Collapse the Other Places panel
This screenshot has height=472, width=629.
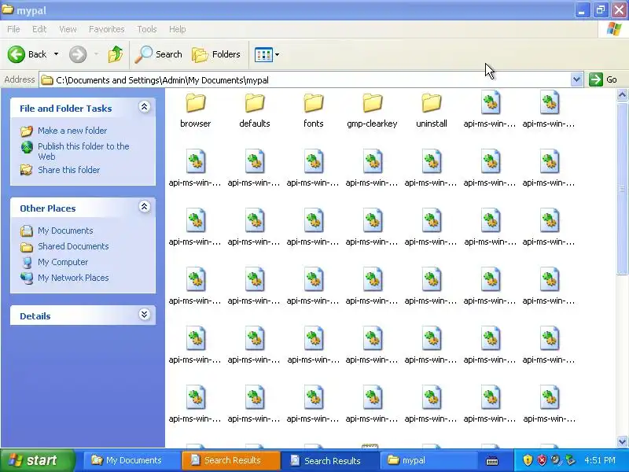point(145,207)
